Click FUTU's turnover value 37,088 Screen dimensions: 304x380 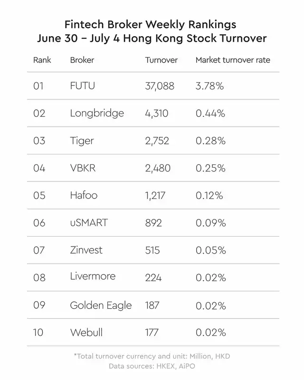160,86
